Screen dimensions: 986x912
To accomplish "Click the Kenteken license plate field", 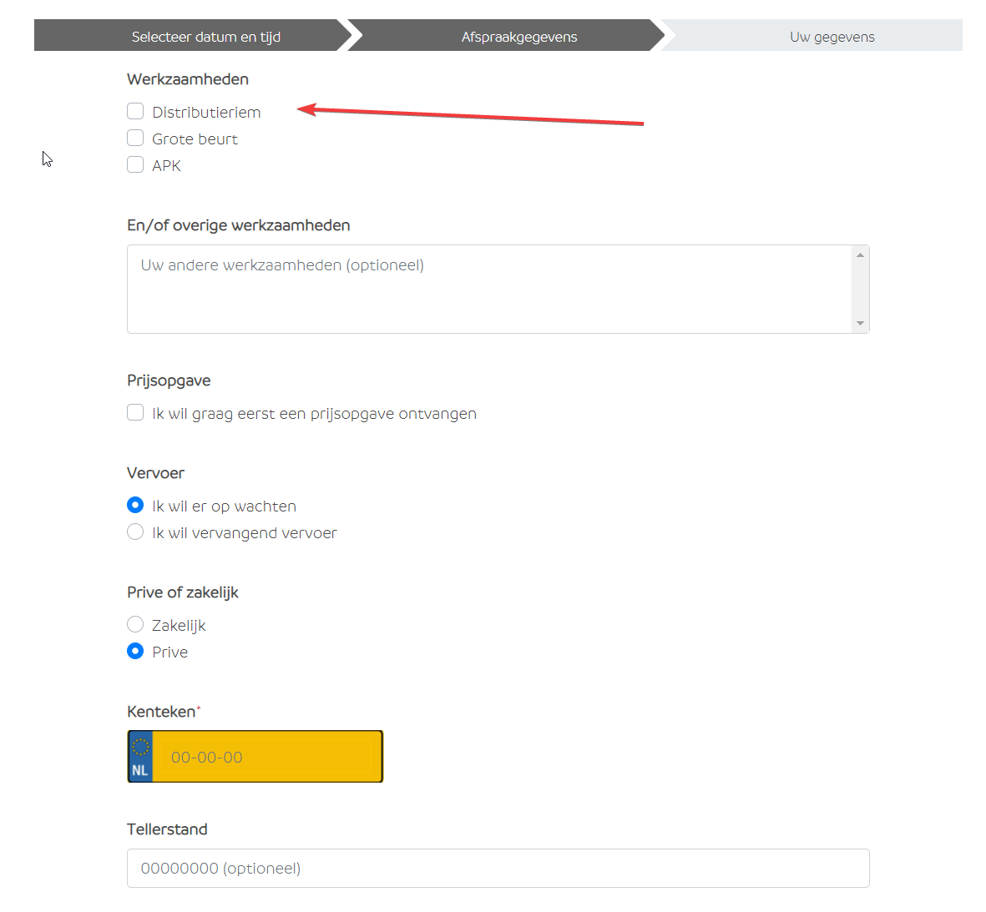I will click(265, 757).
